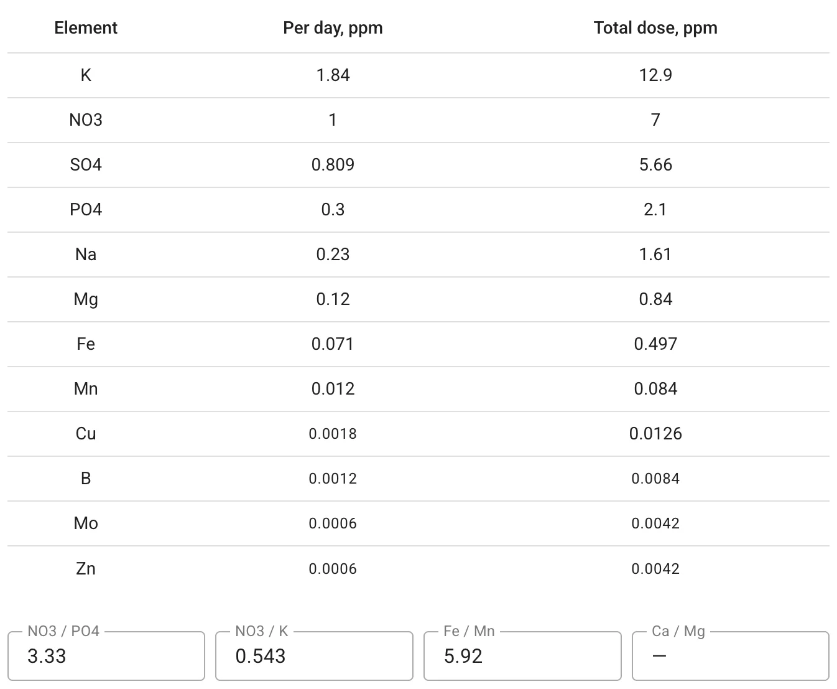Viewport: 837px width, 689px height.
Task: Click the Cu total dose 0.0126
Action: pos(655,434)
